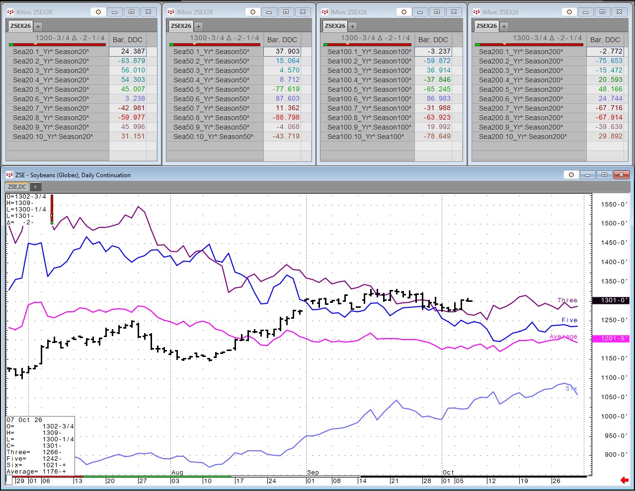Add a new tab next to ZSEX26 in fourth IMon window

pos(504,26)
